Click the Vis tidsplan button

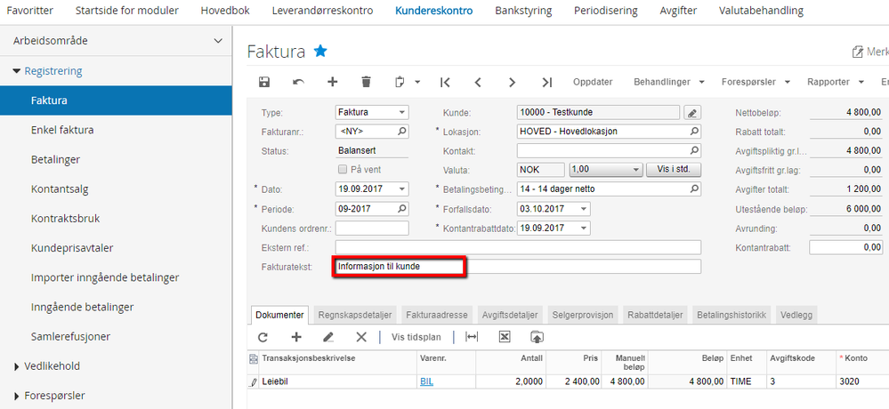pos(416,337)
